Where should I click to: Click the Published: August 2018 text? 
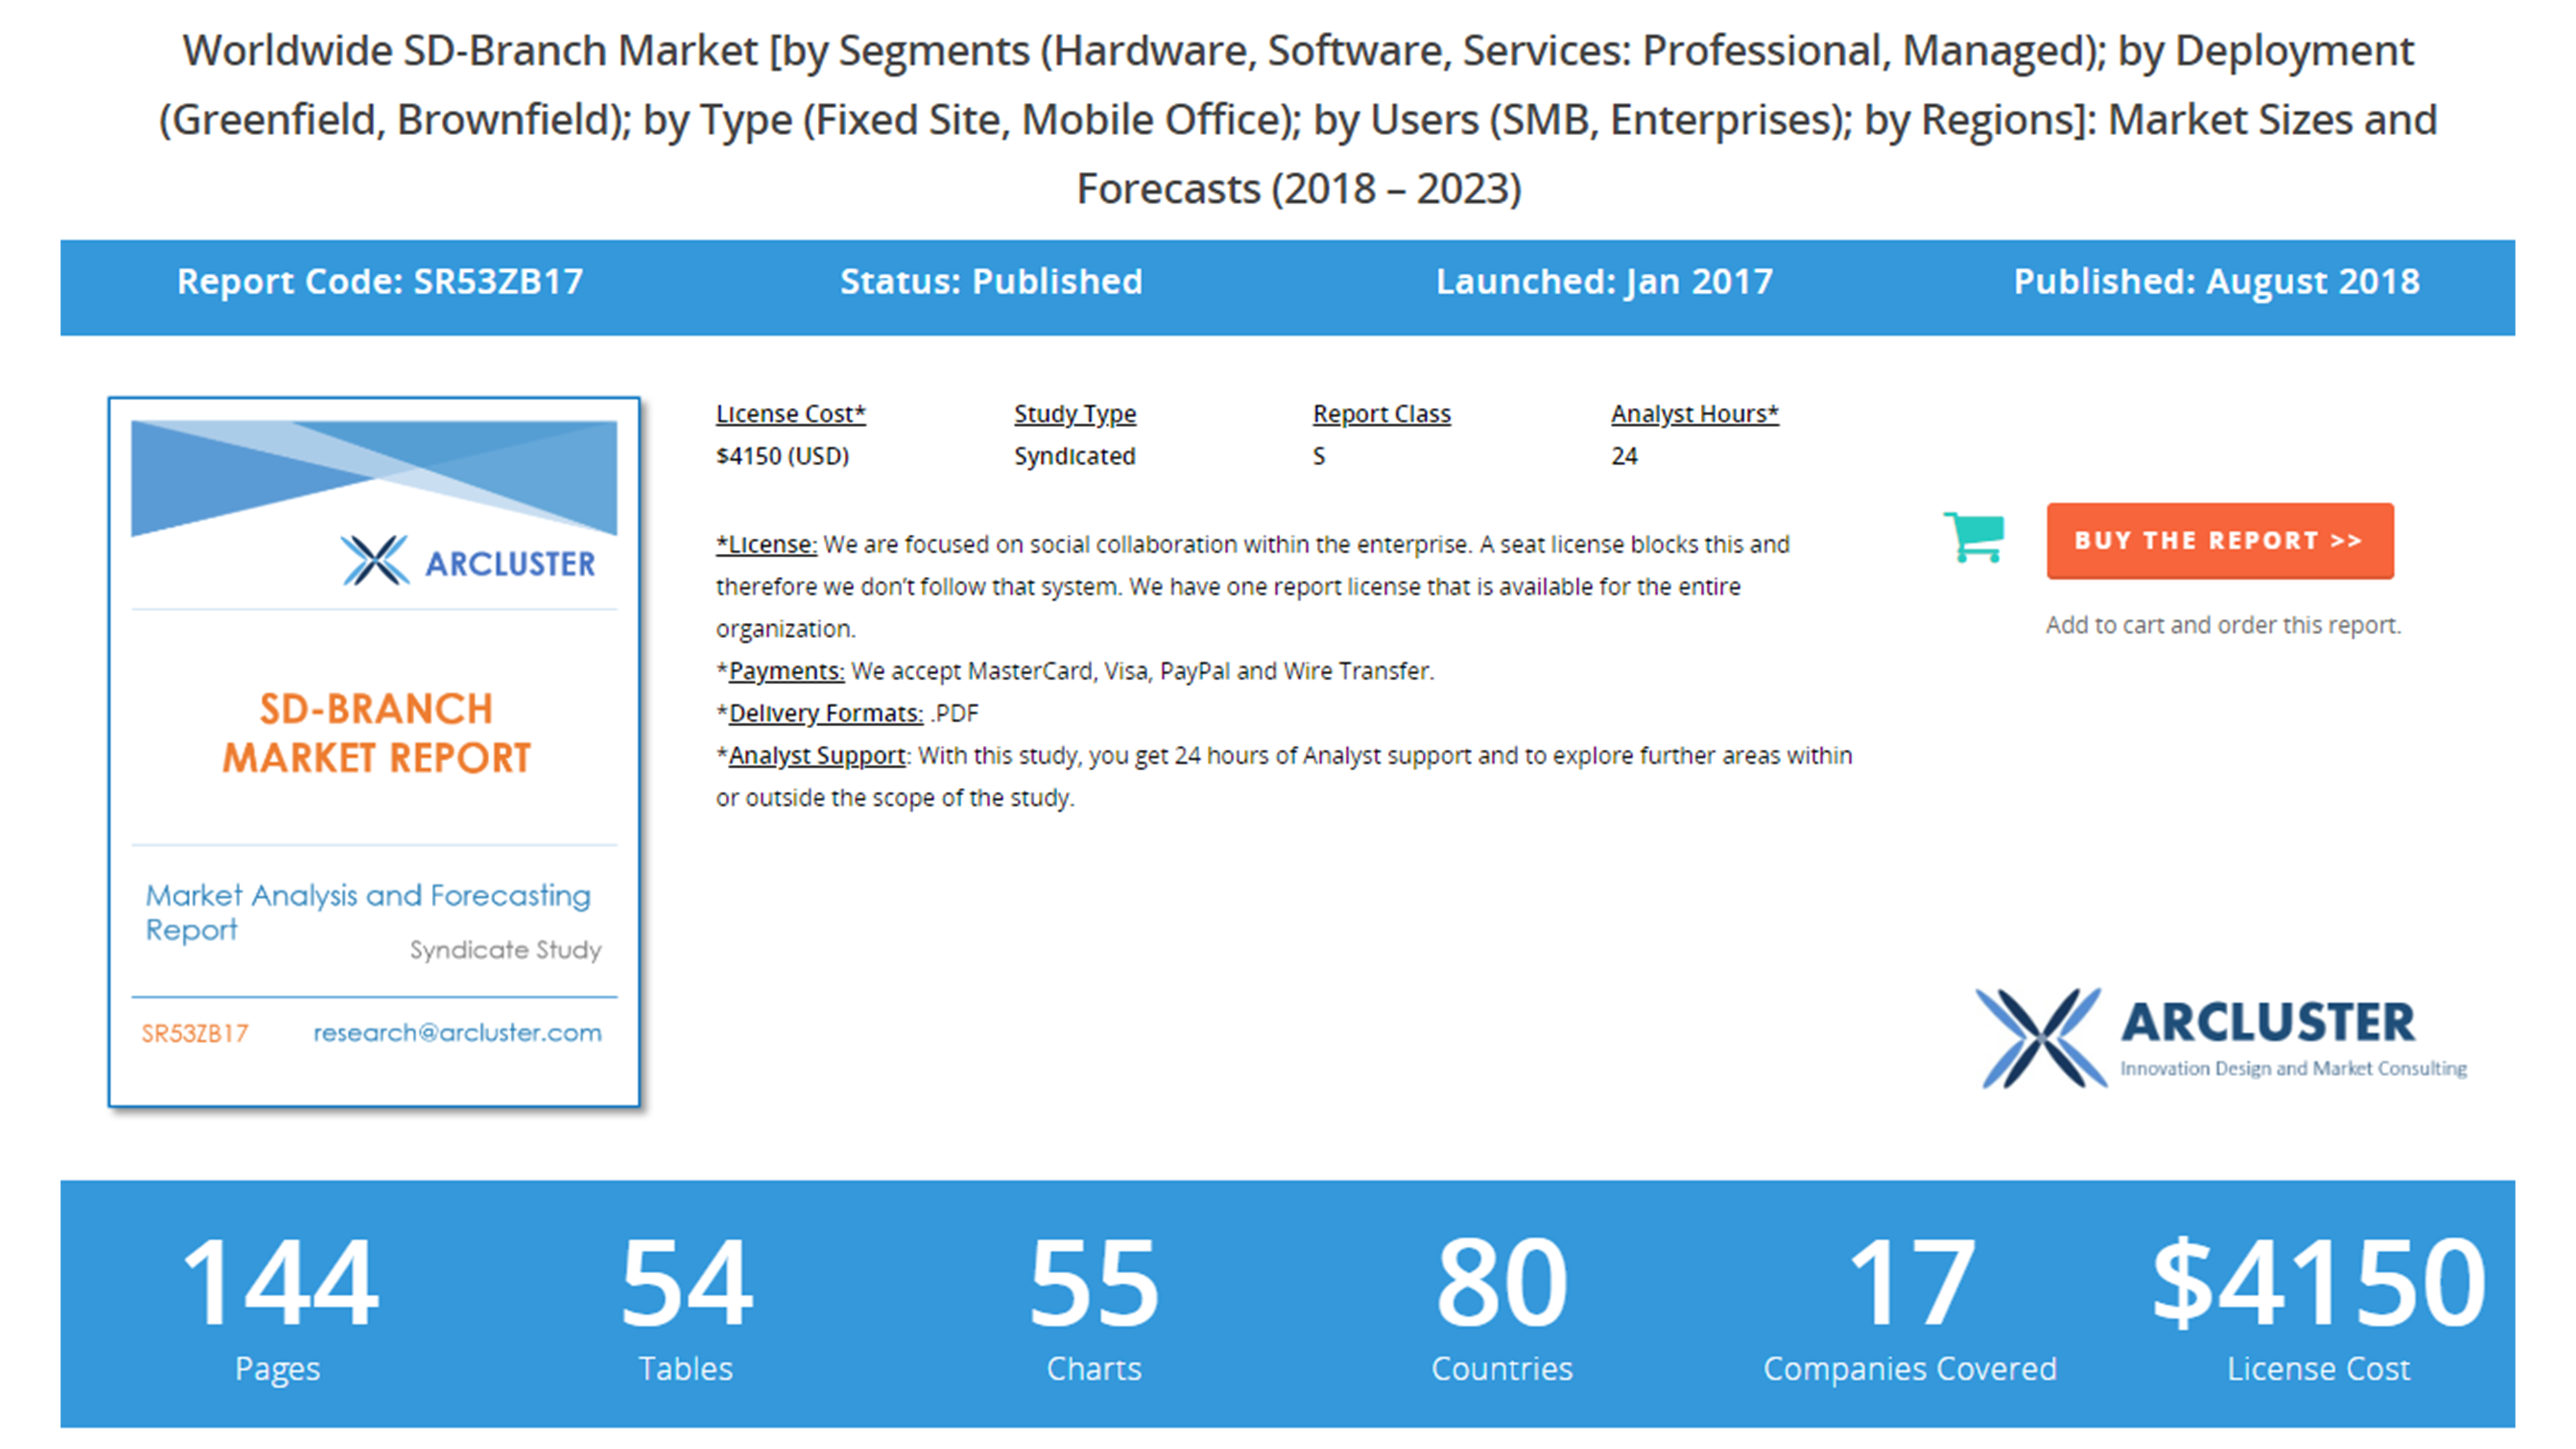coord(2217,282)
